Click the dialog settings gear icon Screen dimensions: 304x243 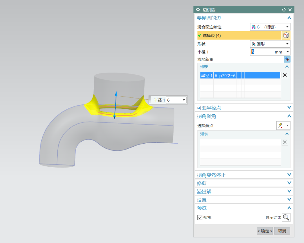pos(198,10)
